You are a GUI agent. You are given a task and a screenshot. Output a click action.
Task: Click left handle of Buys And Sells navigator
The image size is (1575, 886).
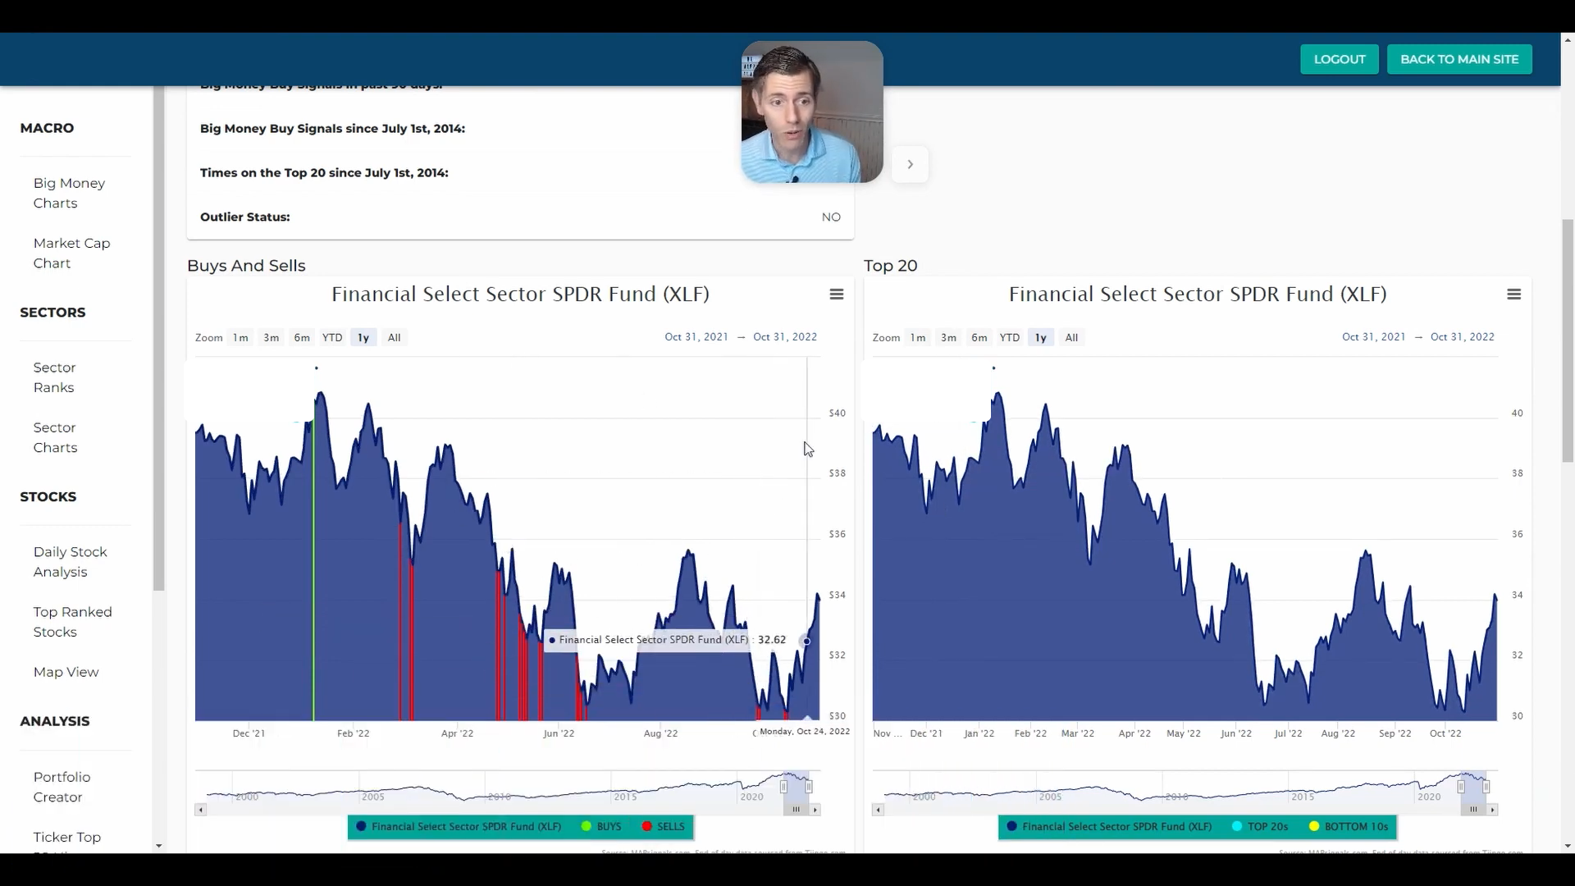point(783,787)
